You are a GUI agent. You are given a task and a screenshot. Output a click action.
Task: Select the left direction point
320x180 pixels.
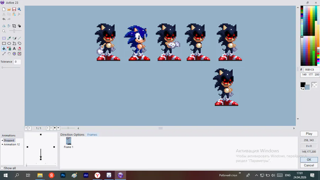(x=27, y=147)
